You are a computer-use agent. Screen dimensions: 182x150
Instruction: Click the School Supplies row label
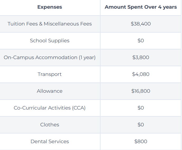[50, 41]
